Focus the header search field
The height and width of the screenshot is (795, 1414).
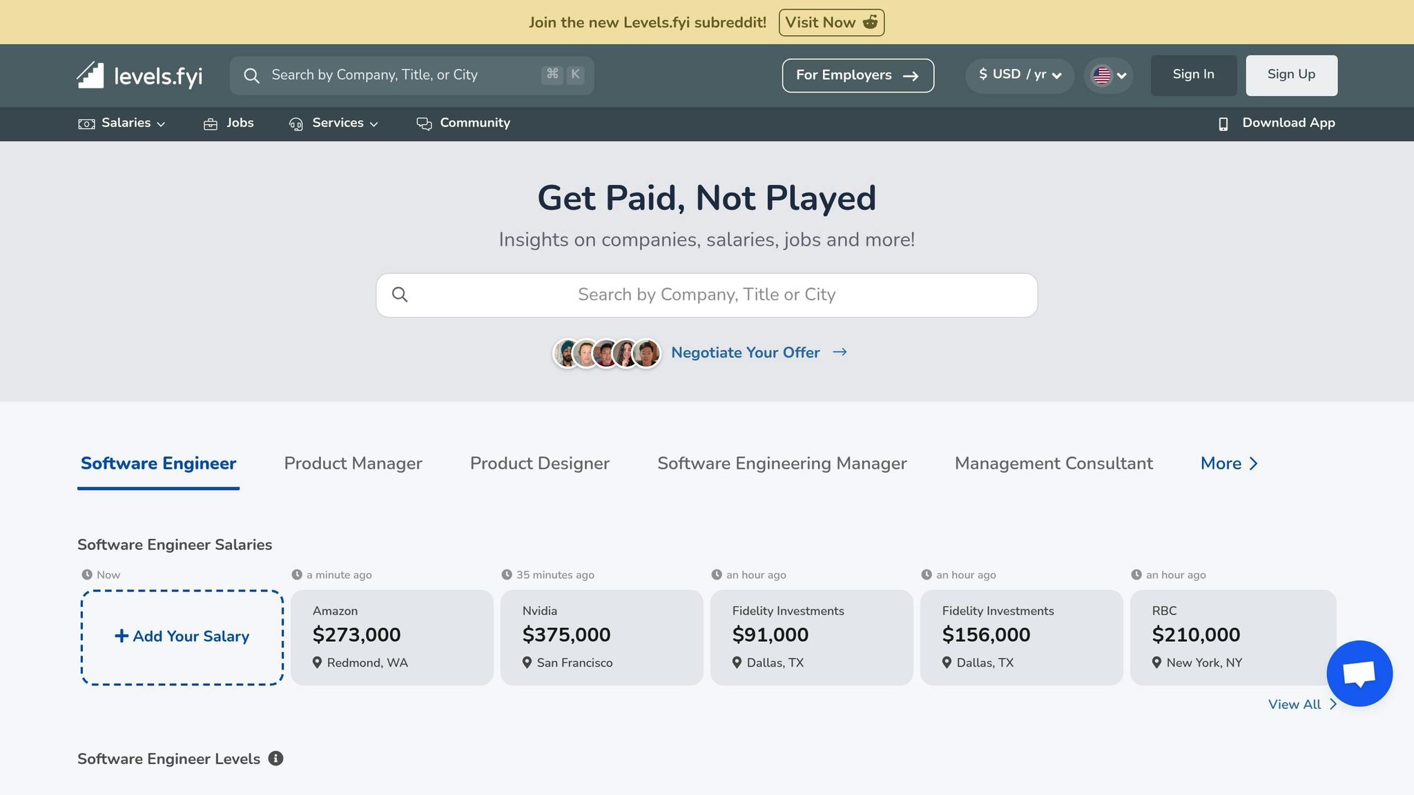pyautogui.click(x=411, y=75)
